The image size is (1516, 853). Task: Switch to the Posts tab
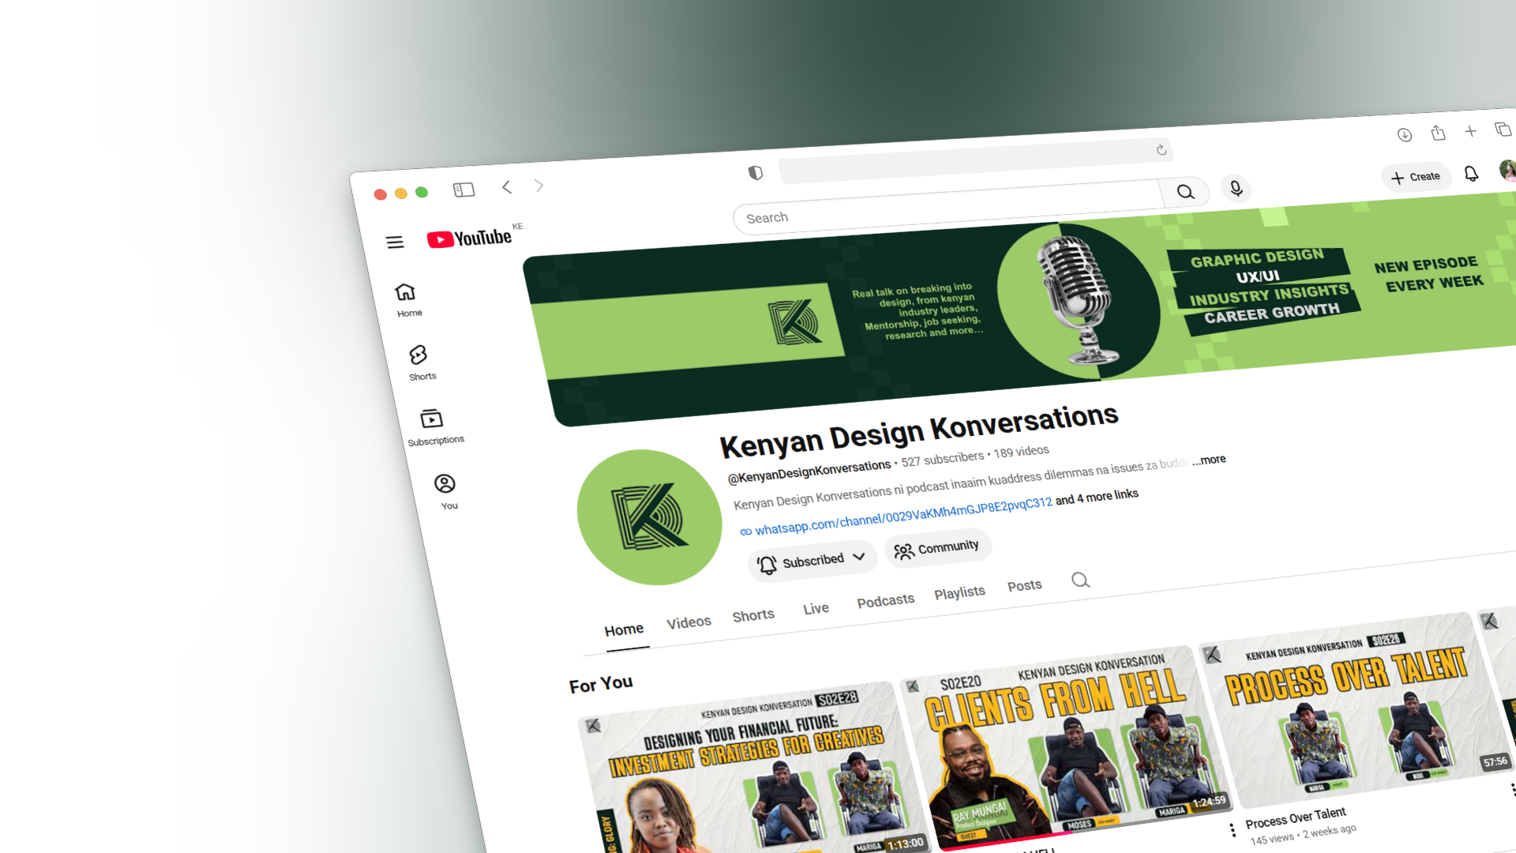(1024, 586)
